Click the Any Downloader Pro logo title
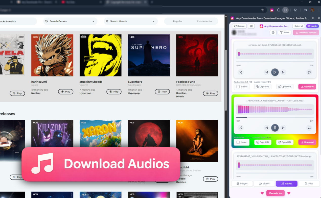Image resolution: width=321 pixels, height=198 pixels. [273, 26]
